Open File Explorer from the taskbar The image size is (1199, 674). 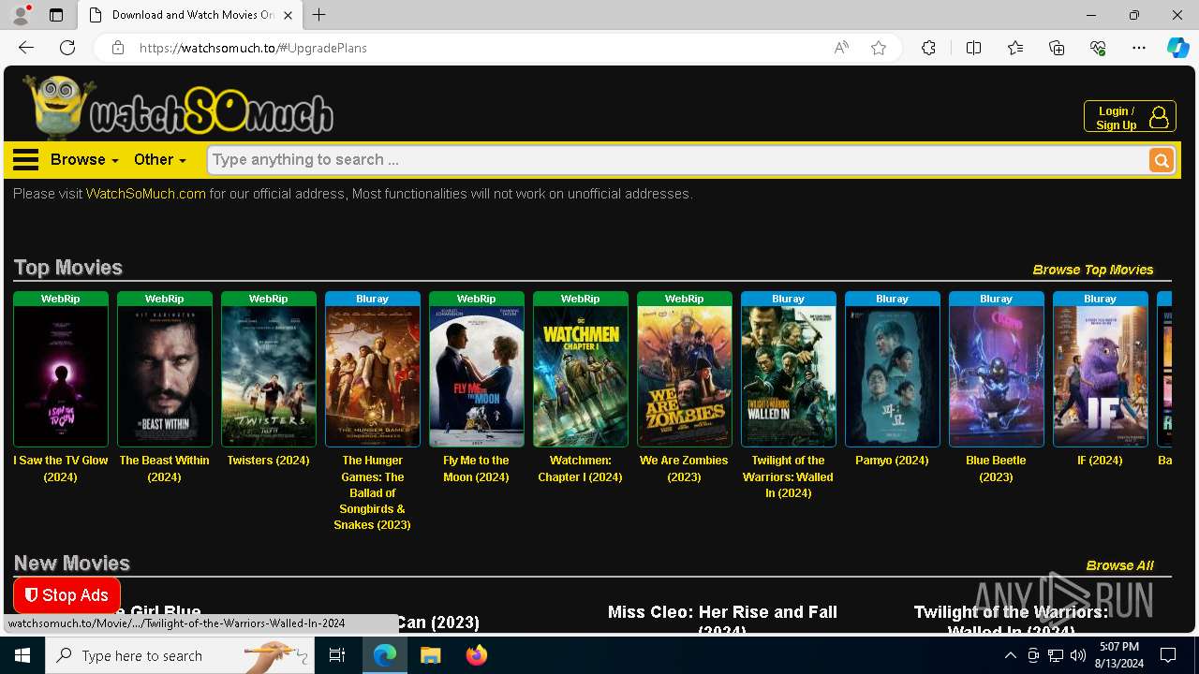point(430,655)
